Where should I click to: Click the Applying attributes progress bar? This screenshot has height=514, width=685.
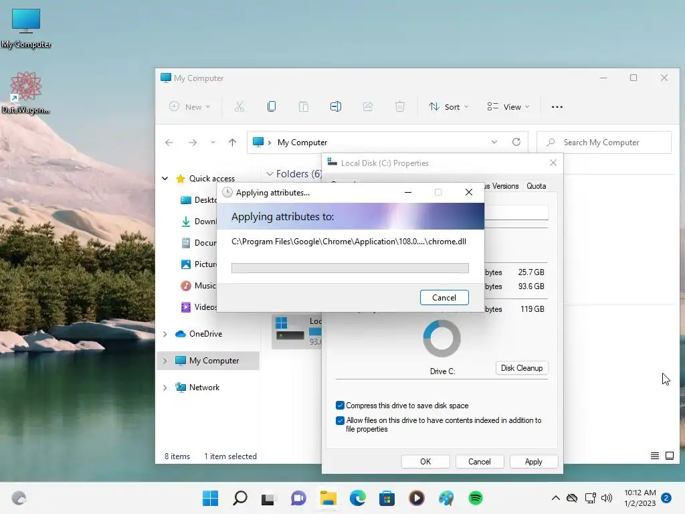pos(350,268)
